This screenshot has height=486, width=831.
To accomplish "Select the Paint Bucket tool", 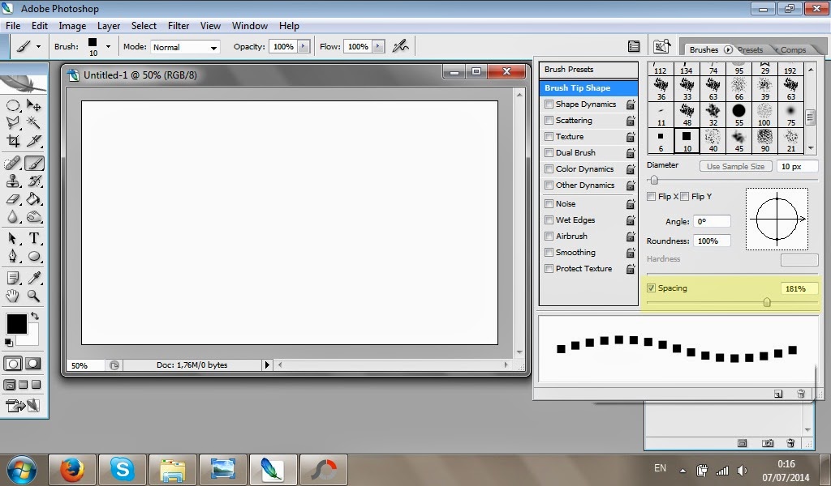I will click(34, 199).
